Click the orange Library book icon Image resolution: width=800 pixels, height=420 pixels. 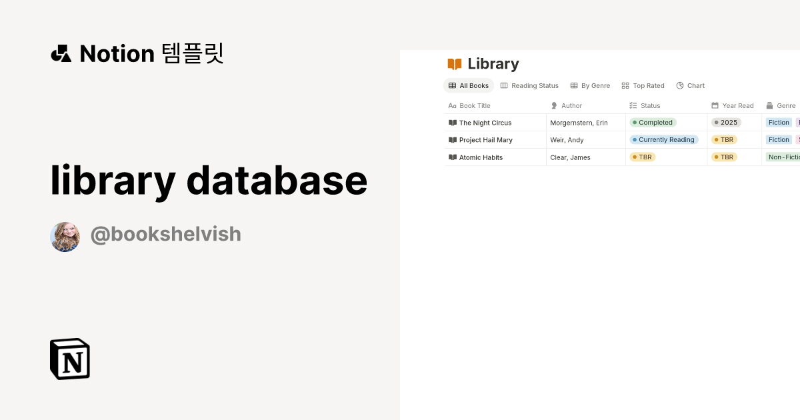455,63
